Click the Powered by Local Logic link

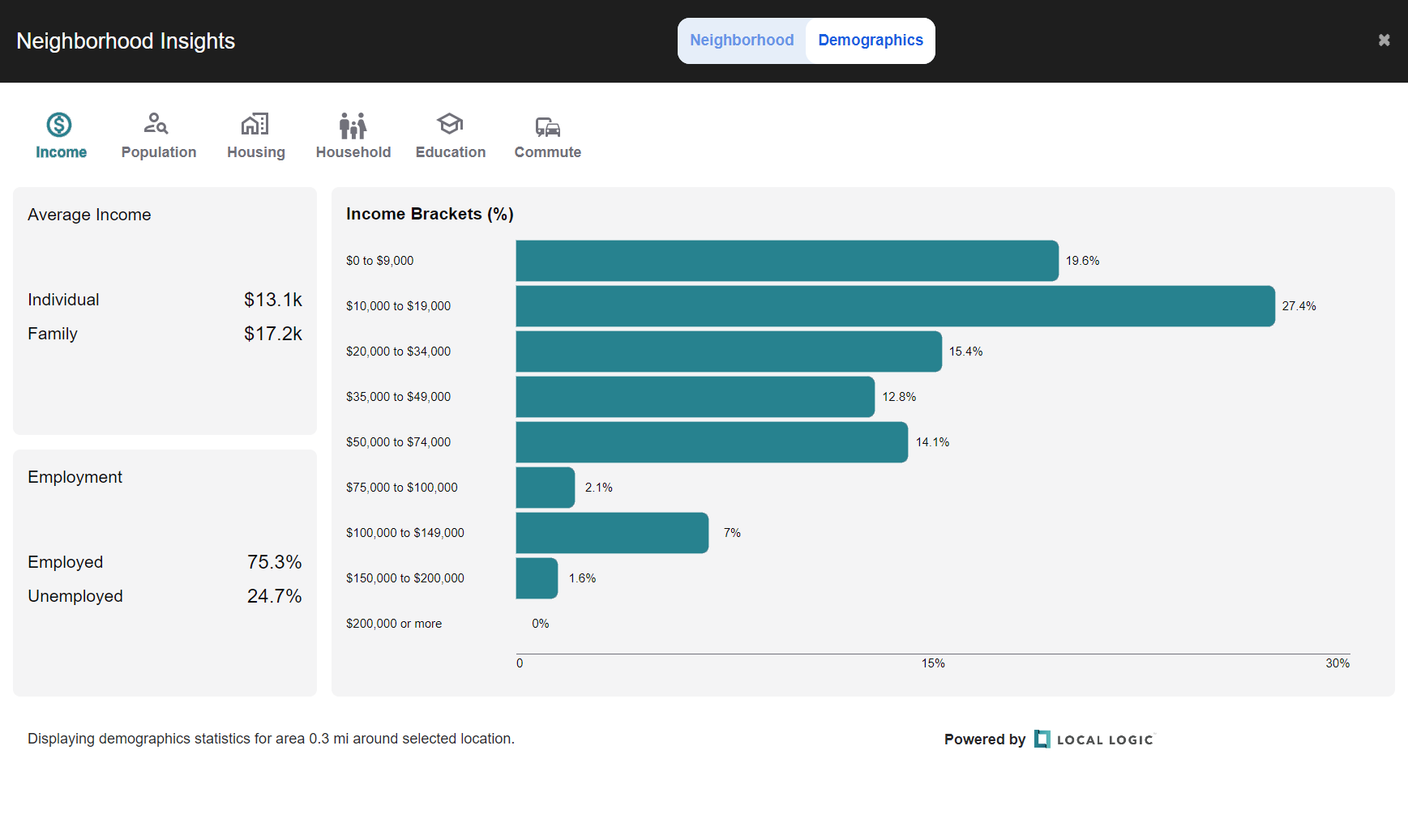1049,739
